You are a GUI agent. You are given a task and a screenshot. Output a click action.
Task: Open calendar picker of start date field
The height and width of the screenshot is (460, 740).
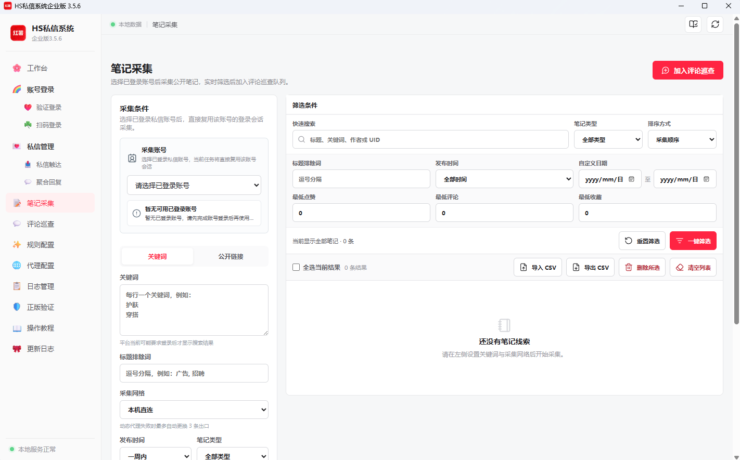coord(631,179)
